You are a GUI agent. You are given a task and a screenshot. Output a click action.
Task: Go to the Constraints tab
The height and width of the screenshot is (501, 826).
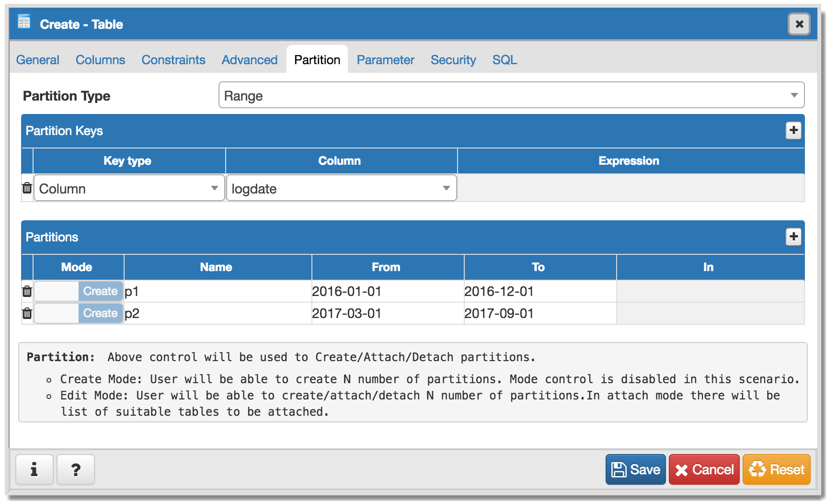coord(173,60)
